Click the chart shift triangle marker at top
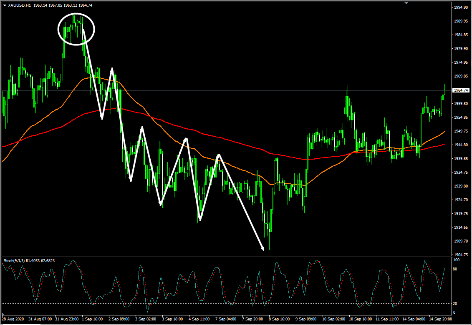Viewport: 472px width, 325px height. [x=406, y=3]
